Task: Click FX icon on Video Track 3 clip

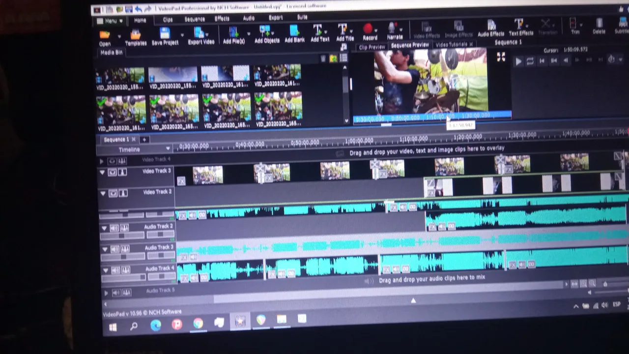Action: pyautogui.click(x=181, y=181)
